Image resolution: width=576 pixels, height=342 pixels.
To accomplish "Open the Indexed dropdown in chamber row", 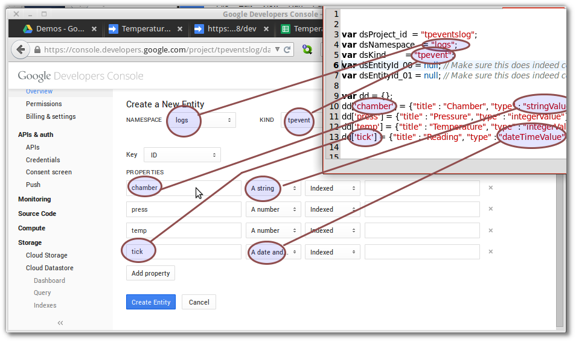I will 333,188.
